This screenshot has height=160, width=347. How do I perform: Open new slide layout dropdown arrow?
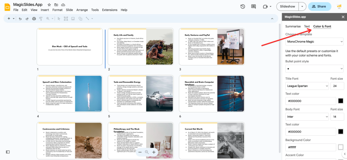(x=14, y=19)
